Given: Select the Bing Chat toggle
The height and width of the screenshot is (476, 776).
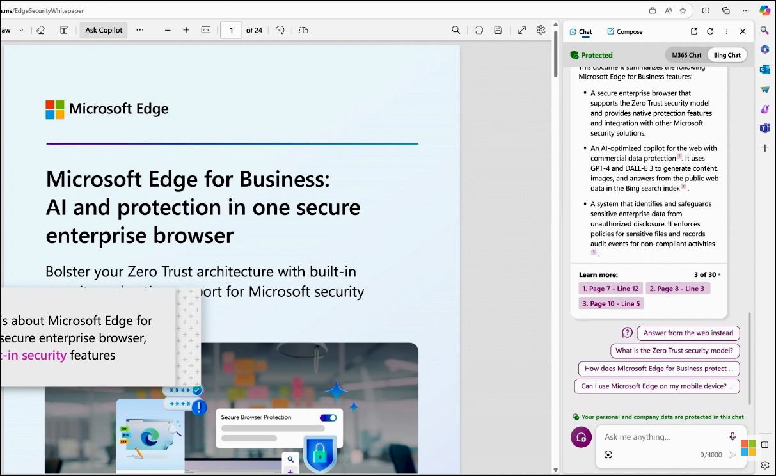Looking at the screenshot, I should 727,55.
